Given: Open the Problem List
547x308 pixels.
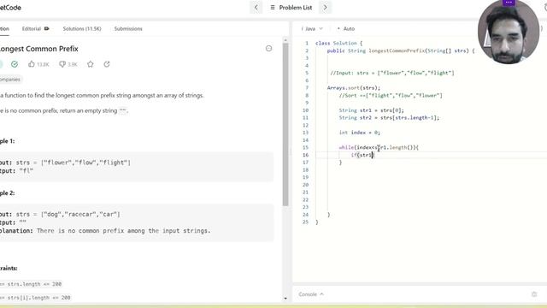Looking at the screenshot, I should pos(291,8).
